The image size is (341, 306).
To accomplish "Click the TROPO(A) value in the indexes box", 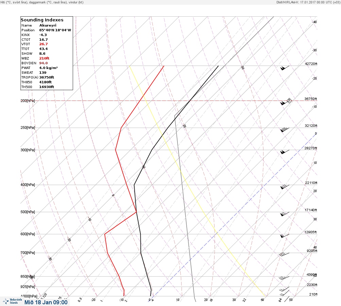I will 47,77.
